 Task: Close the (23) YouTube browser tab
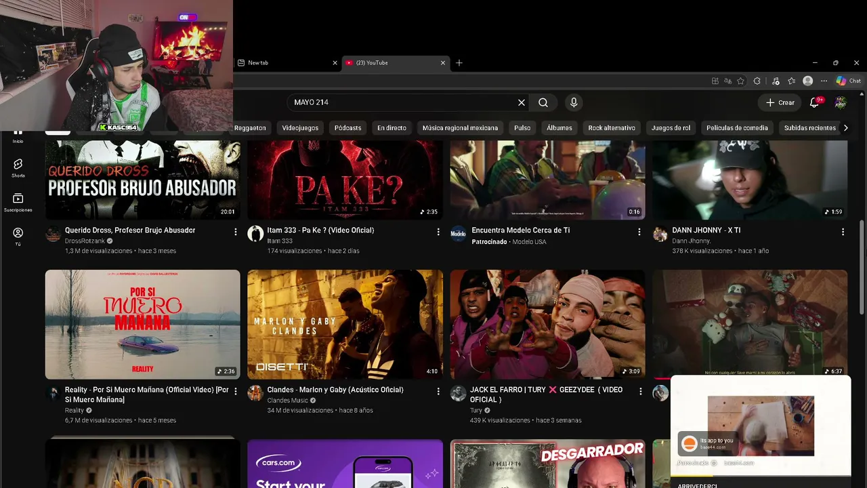click(443, 63)
